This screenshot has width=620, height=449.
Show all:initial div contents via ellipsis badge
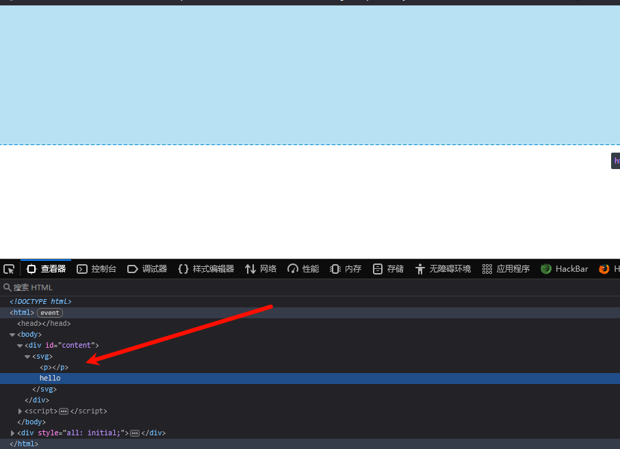(x=135, y=433)
